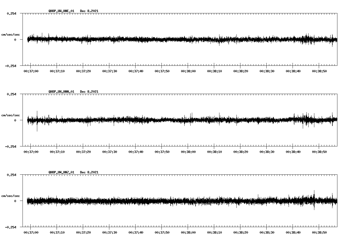The height and width of the screenshot is (242, 356).
Task: Click the cm/sec/sec unit label on HNN plot
Action: pyautogui.click(x=10, y=115)
